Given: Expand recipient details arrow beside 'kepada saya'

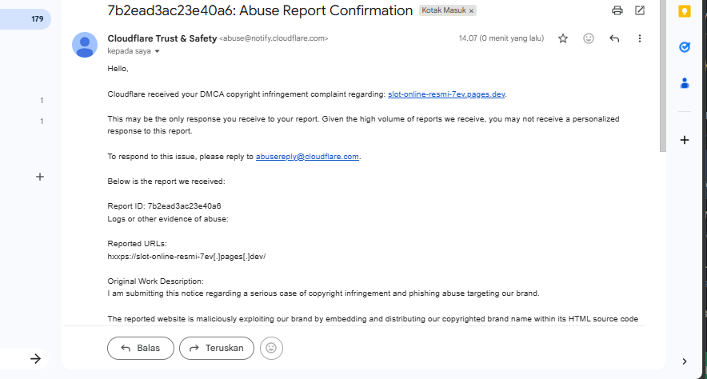Looking at the screenshot, I should [157, 51].
